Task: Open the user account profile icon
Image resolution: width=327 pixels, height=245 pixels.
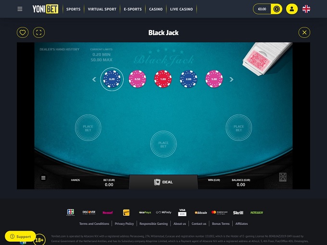Action: click(x=292, y=9)
